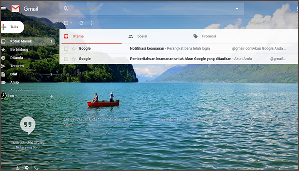Star the Notifikasi keamanan email
The image size is (299, 171).
(73, 49)
